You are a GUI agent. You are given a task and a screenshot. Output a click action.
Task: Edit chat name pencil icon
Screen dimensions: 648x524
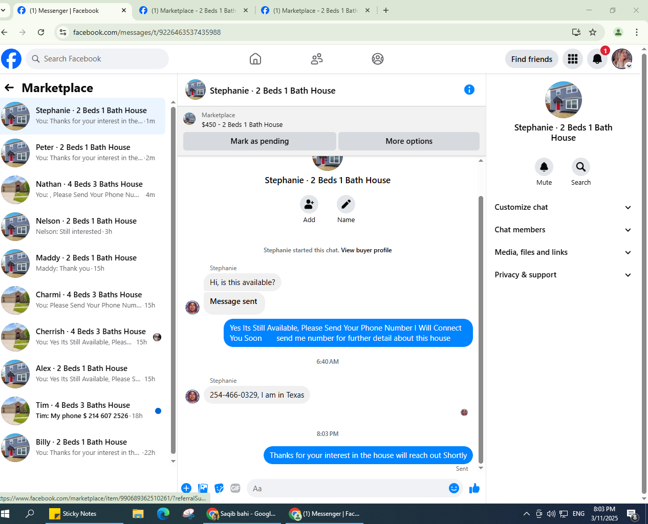[346, 204]
